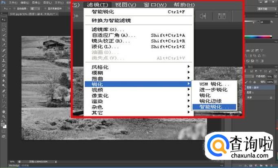Select the History Brush tool

pos(4,65)
